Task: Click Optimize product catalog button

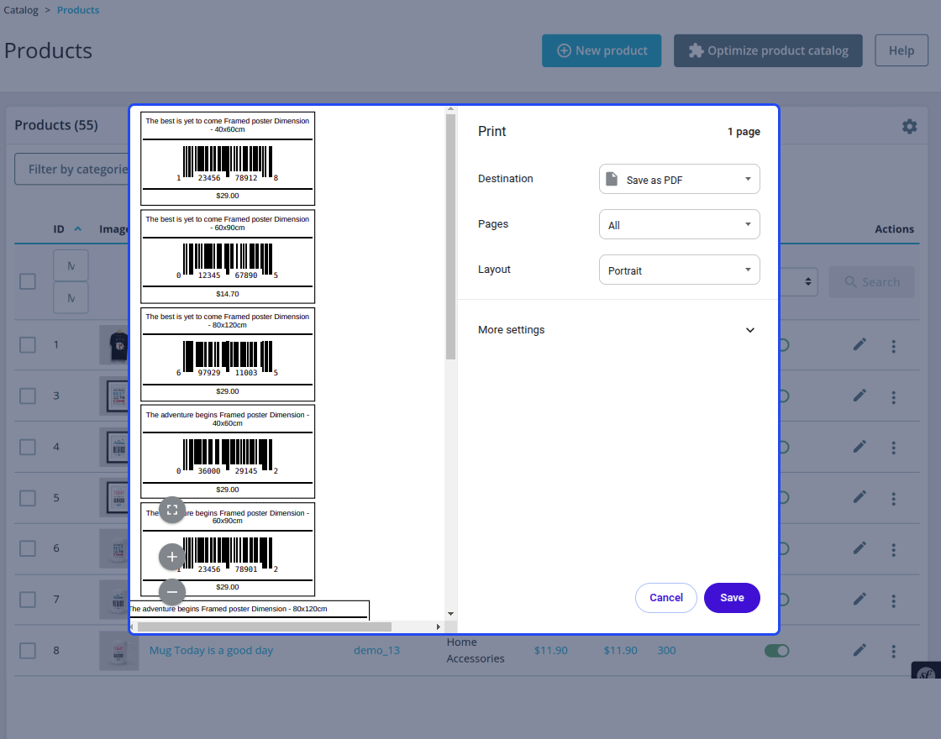Action: click(768, 50)
